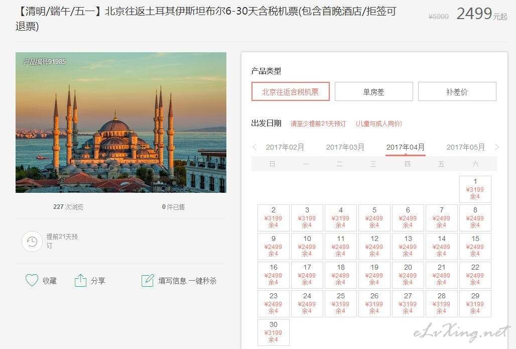Choose April 14 departure date
The image size is (516, 349).
(x=442, y=246)
